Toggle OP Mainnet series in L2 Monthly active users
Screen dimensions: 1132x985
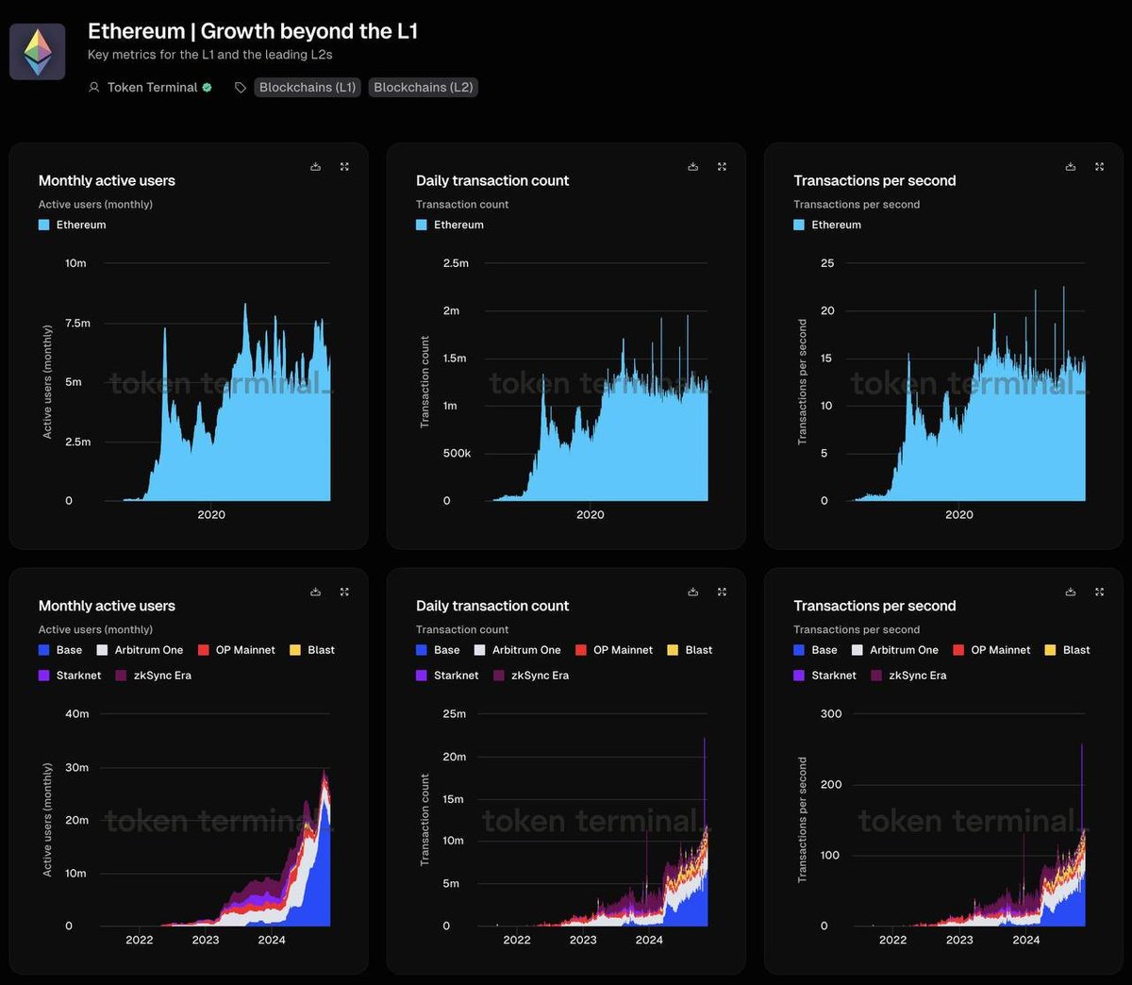pyautogui.click(x=237, y=650)
